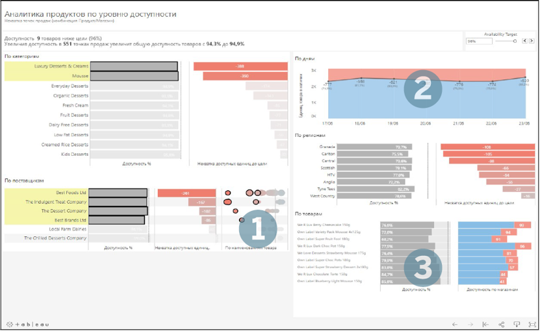Click the 17/06 date on daily chart
The width and height of the screenshot is (540, 331).
[x=328, y=122]
